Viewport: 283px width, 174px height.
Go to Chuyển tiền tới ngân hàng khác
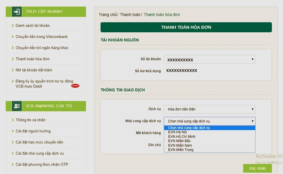[x=42, y=48]
